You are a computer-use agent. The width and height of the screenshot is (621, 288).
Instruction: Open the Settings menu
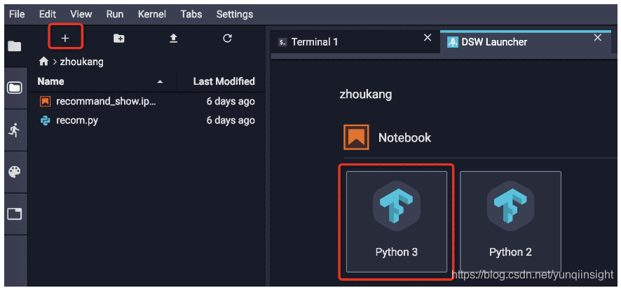235,14
